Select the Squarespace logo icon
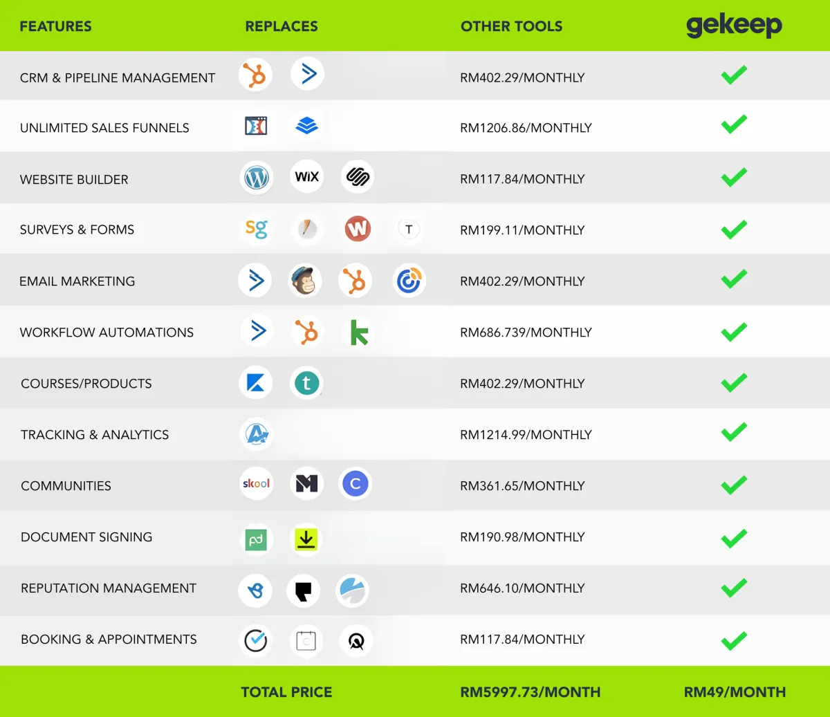Screen dimensions: 830x717 tap(358, 177)
